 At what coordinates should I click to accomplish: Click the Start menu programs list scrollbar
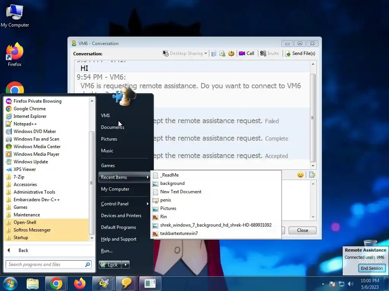(x=92, y=183)
